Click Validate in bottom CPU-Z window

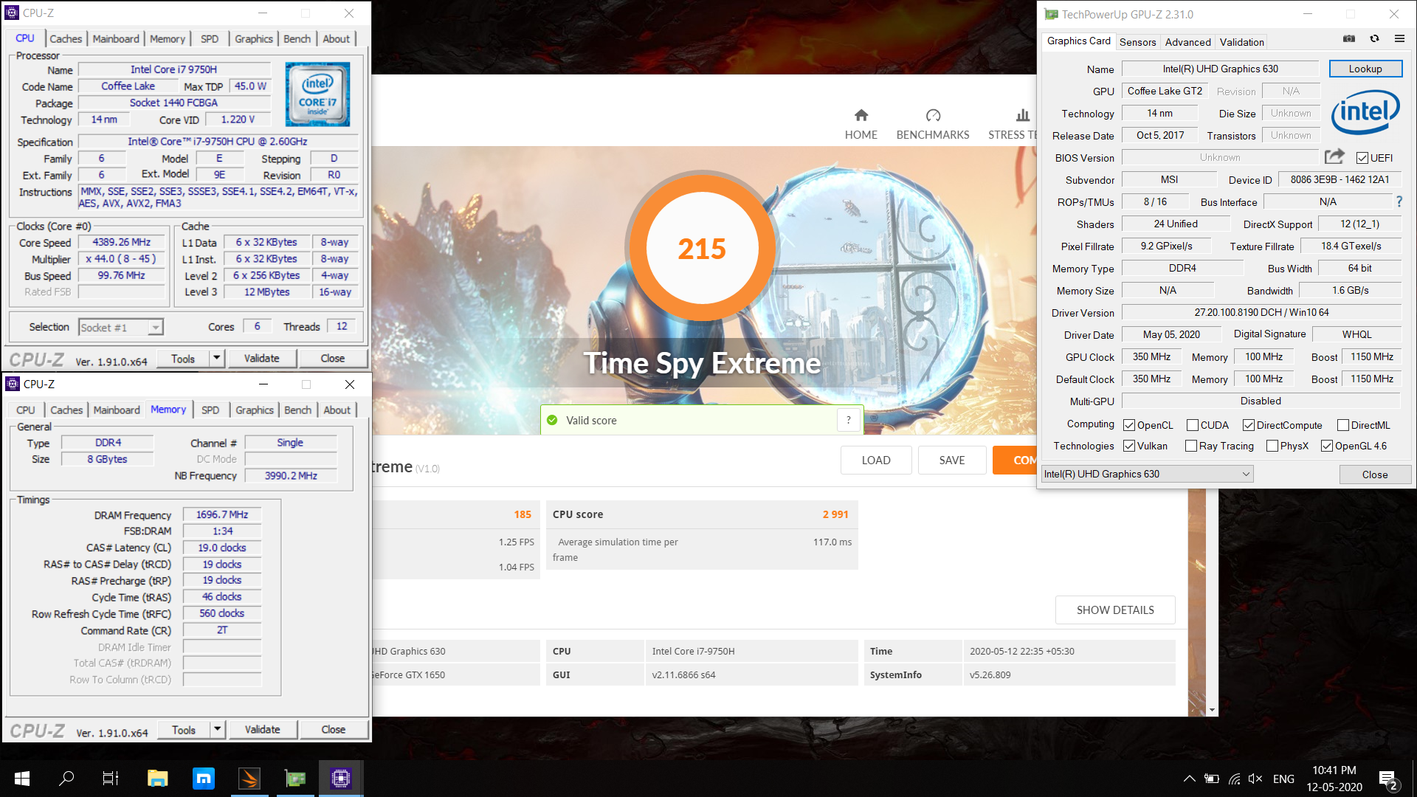[263, 729]
